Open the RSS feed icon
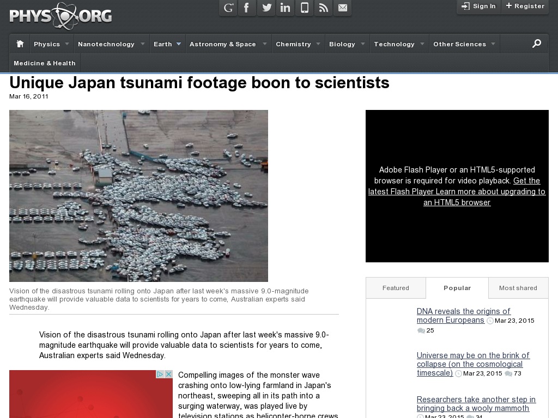 [324, 8]
